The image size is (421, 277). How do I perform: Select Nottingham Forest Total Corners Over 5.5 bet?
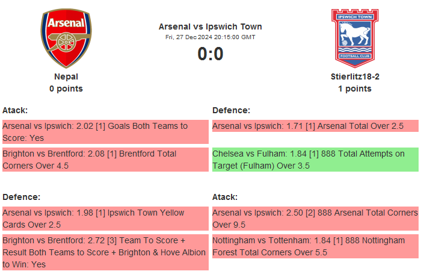coord(315,246)
